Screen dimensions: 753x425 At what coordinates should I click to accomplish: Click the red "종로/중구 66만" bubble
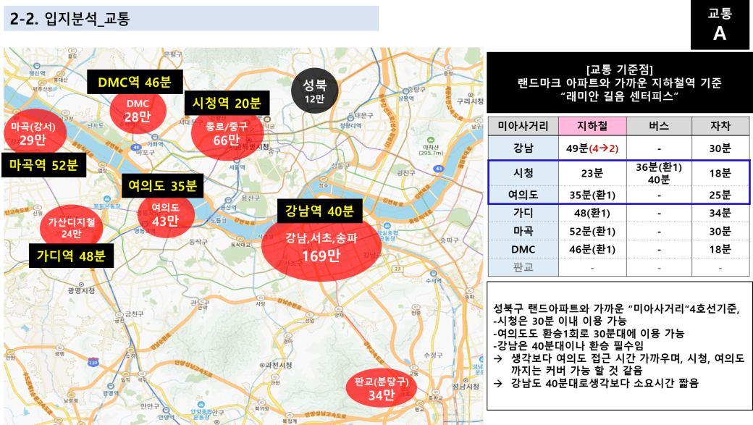pyautogui.click(x=226, y=133)
